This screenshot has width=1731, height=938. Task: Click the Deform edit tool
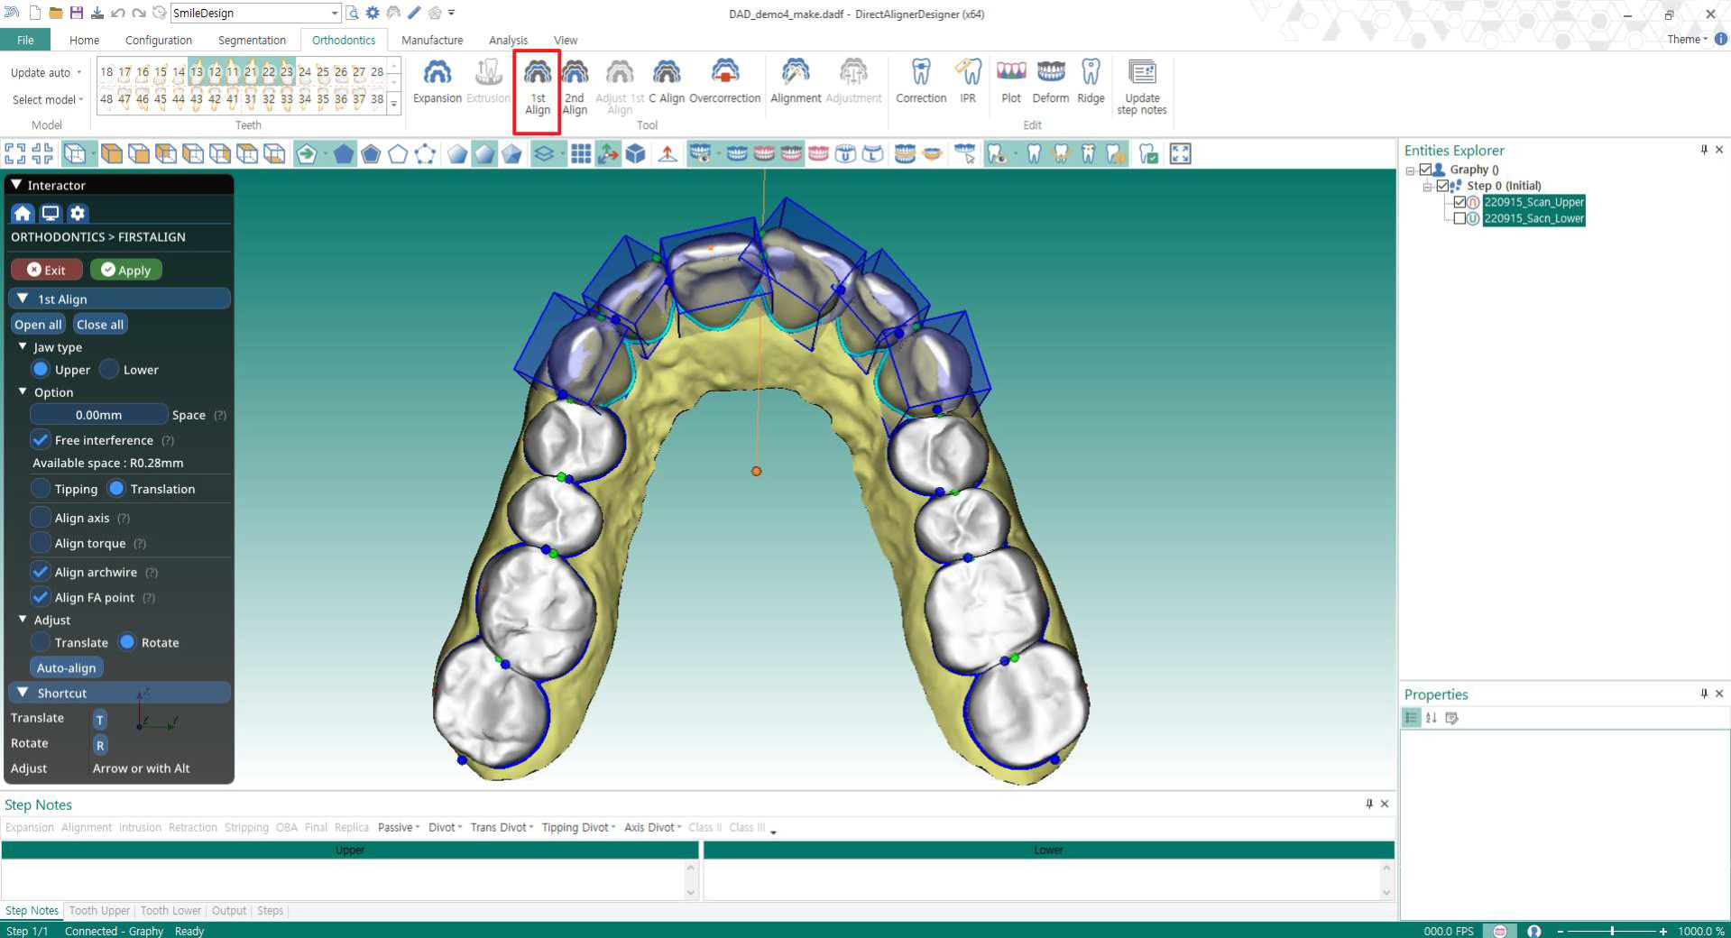coord(1050,73)
